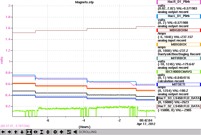Click the x-axis tick label -4
The width and height of the screenshot is (201, 135).
(x=83, y=120)
